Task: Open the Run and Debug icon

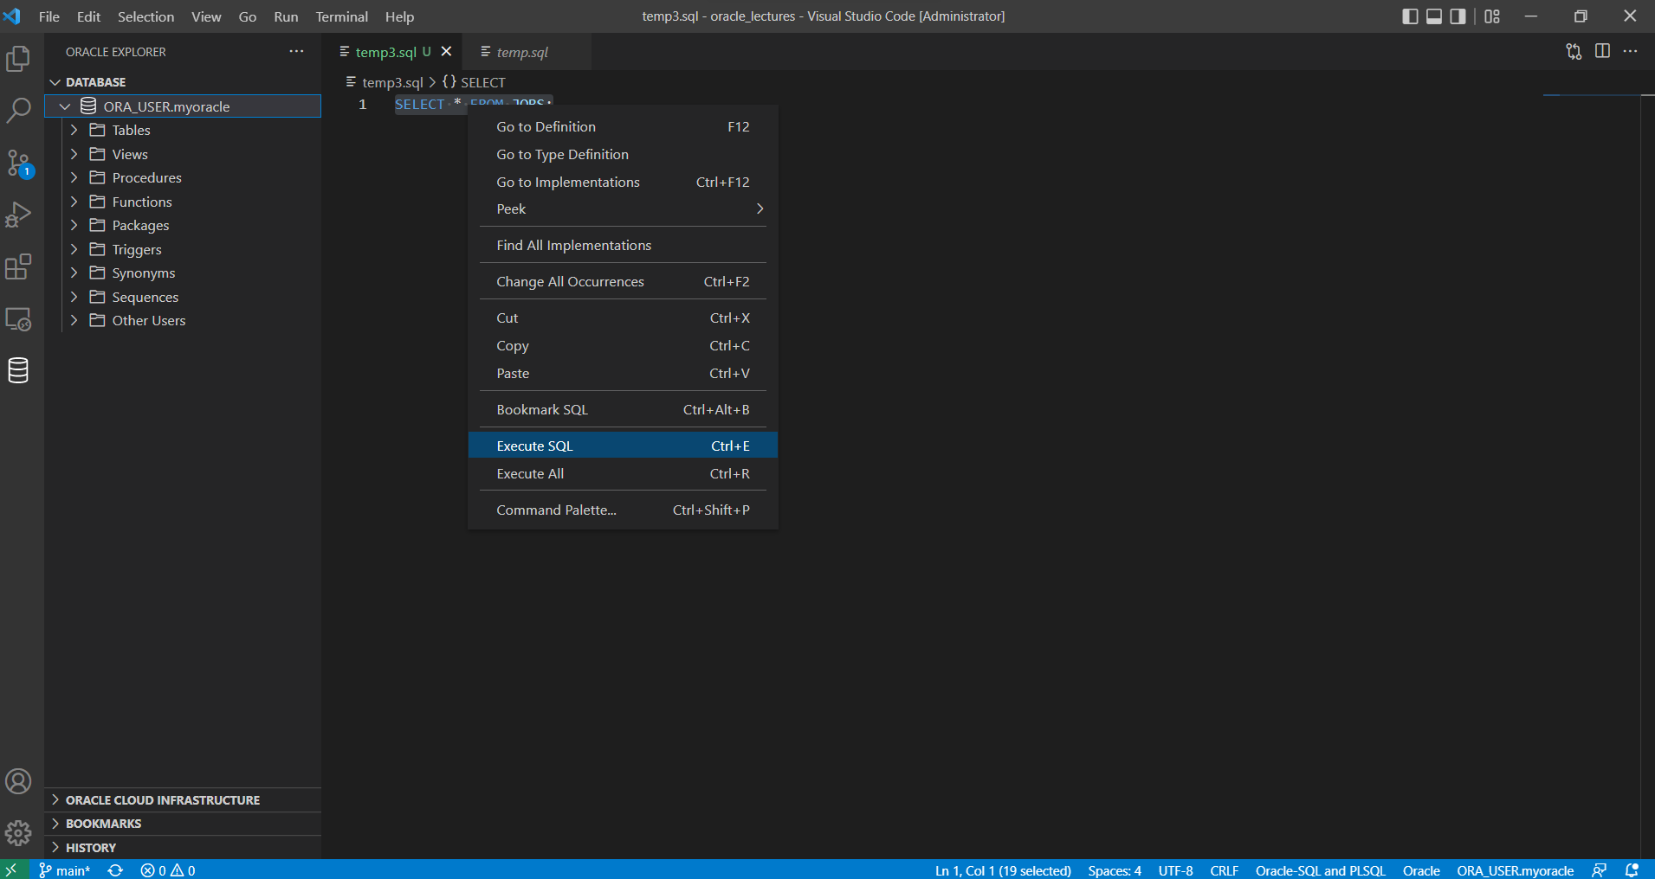Action: [x=18, y=215]
